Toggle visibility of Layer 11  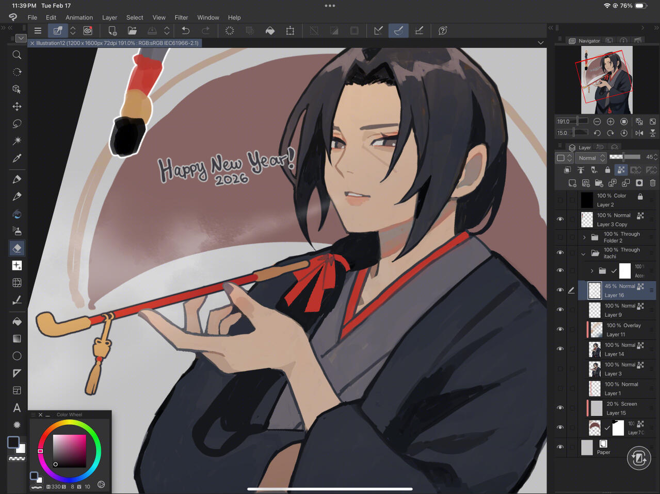click(560, 330)
